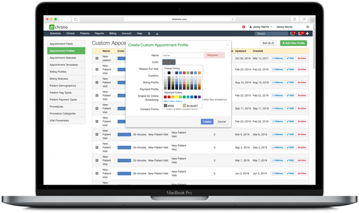Click the tasks list icon with badge
359x213 pixels.
click(300, 34)
